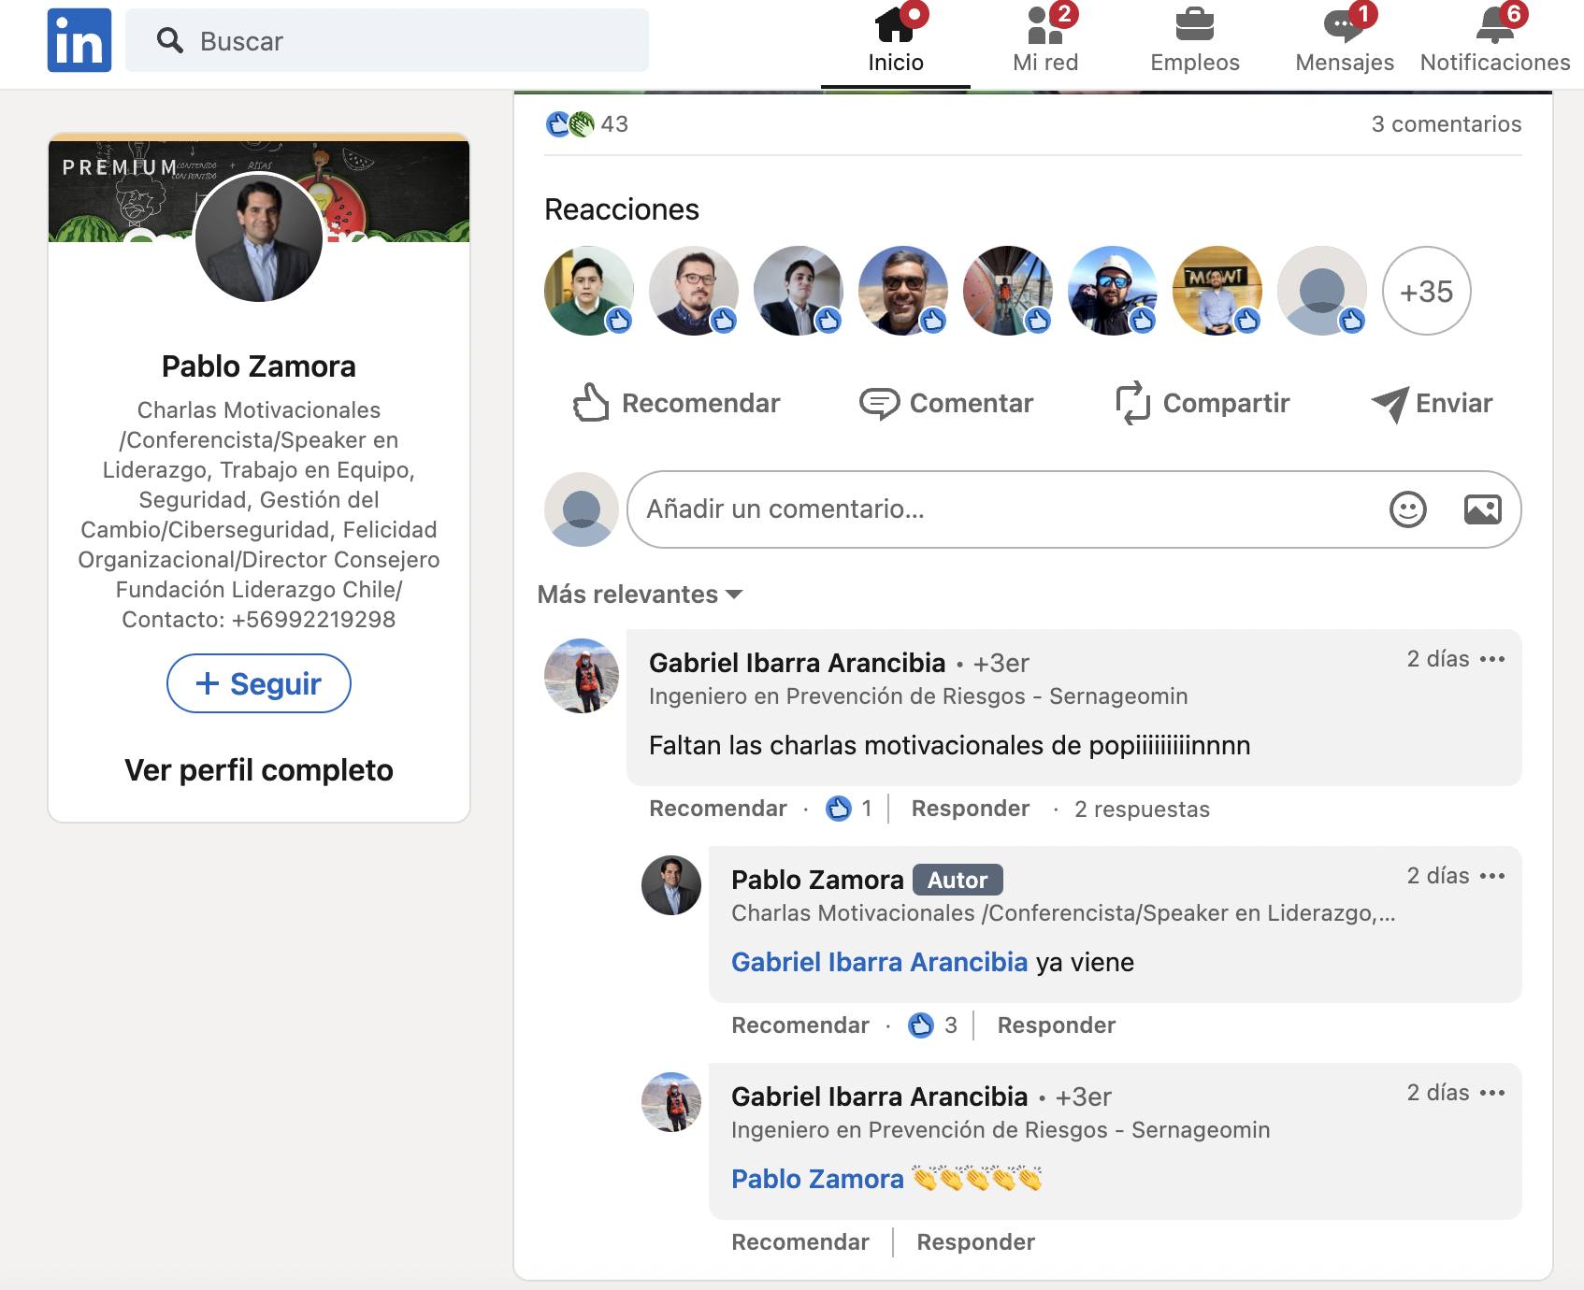Open the MOWI-background reactor avatar

point(1217,291)
